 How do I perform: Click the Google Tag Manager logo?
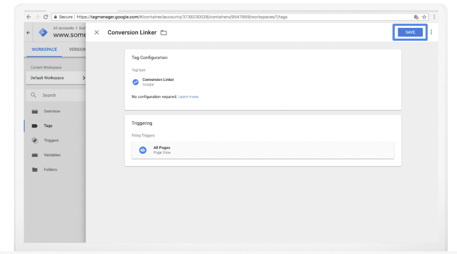click(43, 33)
